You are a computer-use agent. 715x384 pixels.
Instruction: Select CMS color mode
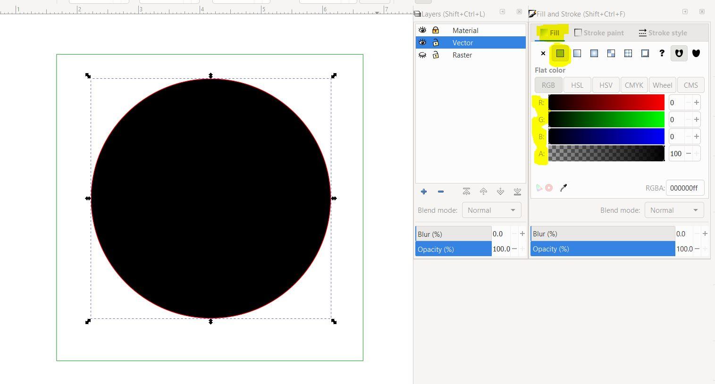690,85
